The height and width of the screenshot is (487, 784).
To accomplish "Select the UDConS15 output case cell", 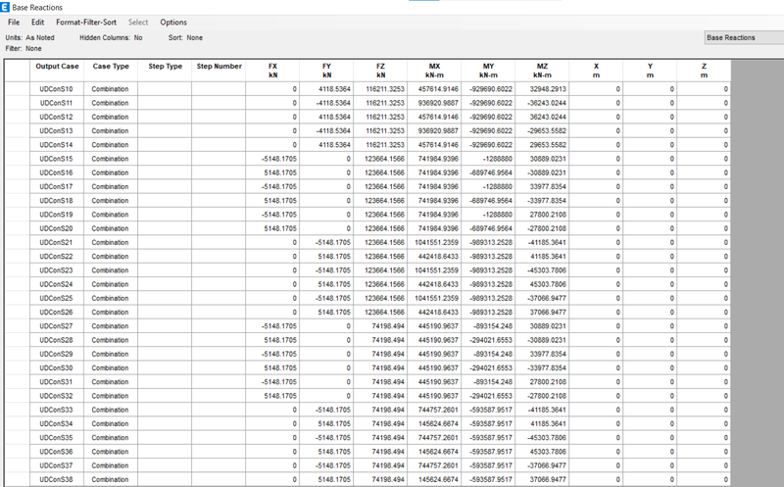I will (x=57, y=159).
